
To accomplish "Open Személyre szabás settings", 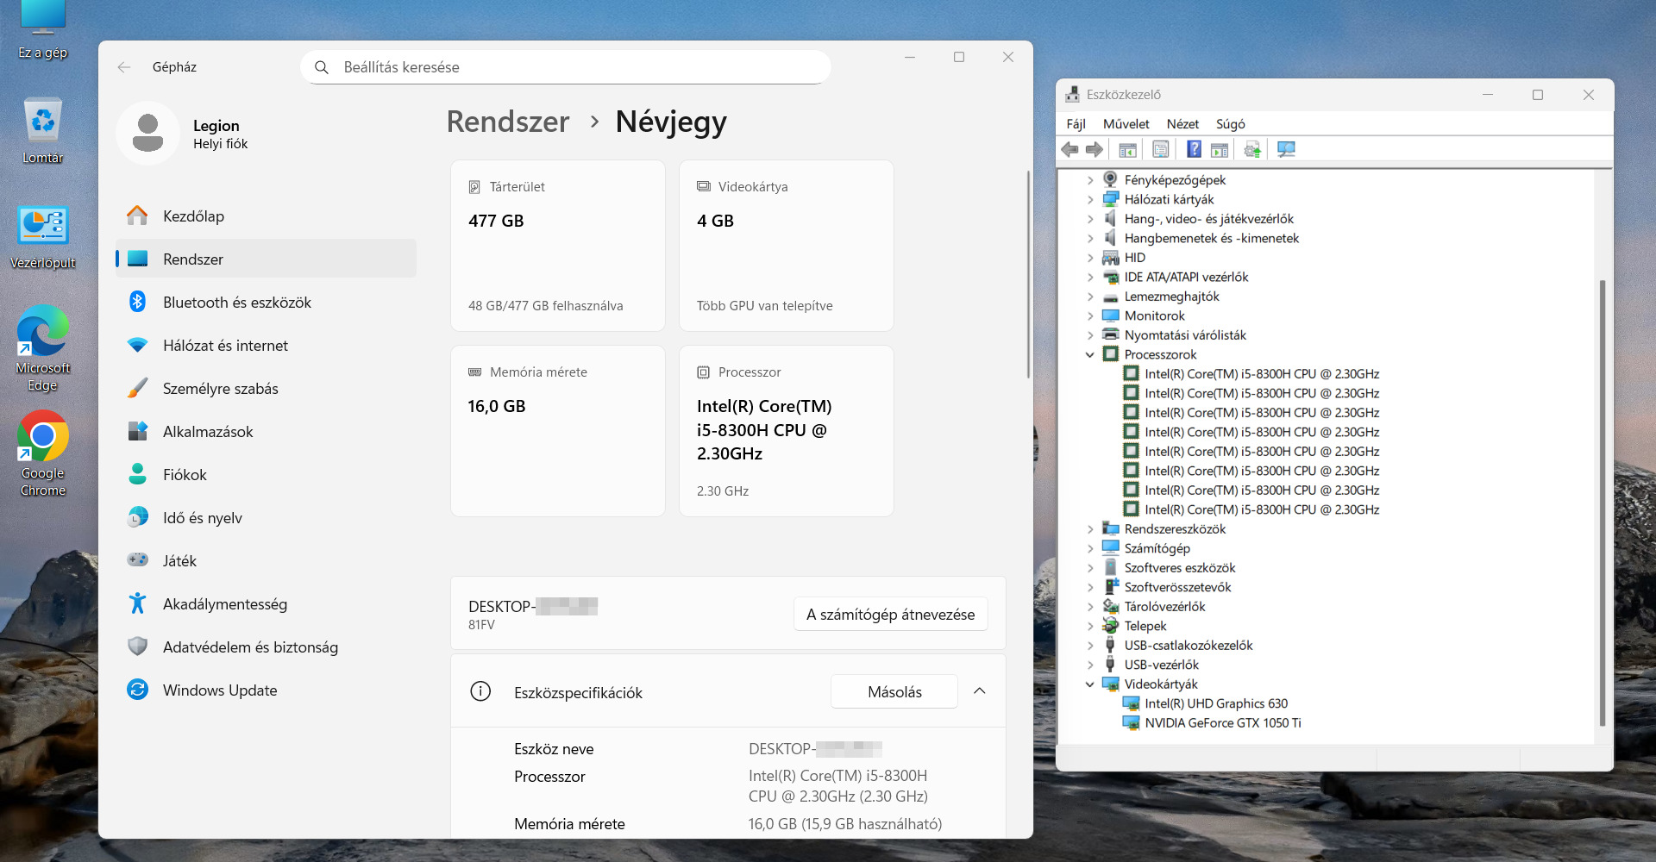I will click(266, 389).
